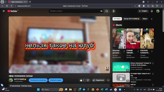Open site protection shield info

point(16,6)
